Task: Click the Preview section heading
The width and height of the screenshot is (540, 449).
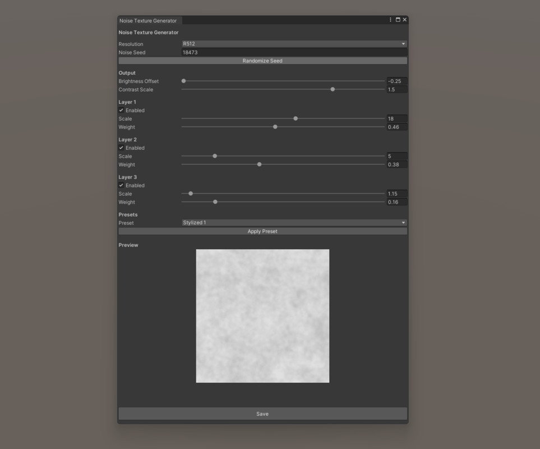Action: (x=128, y=245)
